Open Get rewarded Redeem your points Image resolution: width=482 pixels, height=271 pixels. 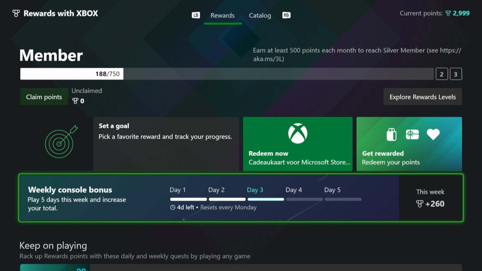[409, 144]
